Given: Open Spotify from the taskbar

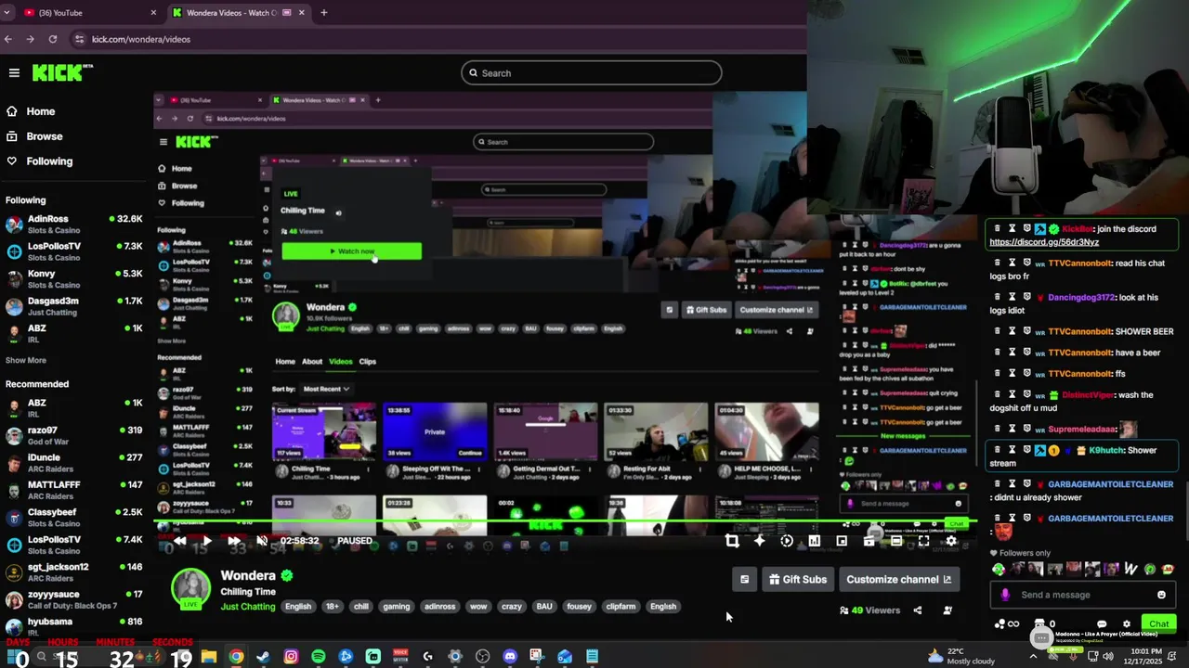Looking at the screenshot, I should 319,657.
